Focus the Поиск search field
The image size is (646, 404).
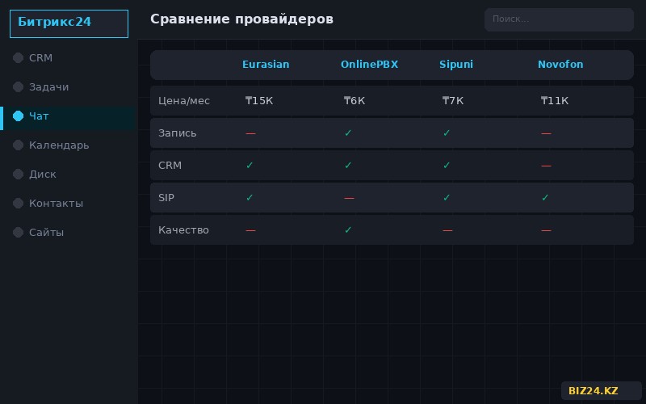(x=559, y=19)
